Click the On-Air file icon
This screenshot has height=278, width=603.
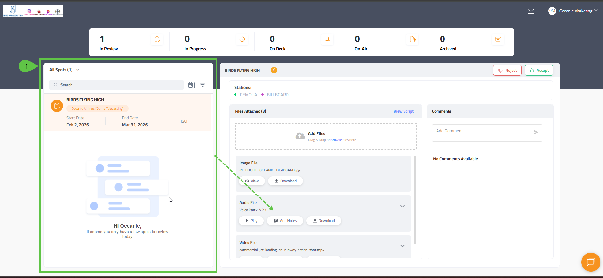412,39
